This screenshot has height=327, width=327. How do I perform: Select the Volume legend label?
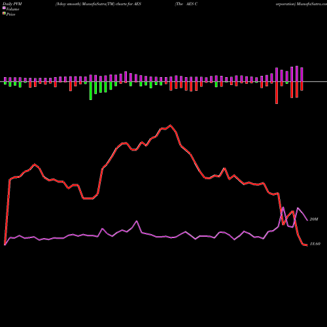[x=12, y=9]
